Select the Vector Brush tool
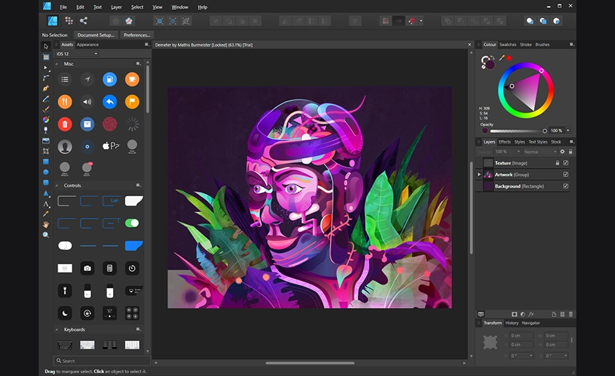 click(46, 109)
